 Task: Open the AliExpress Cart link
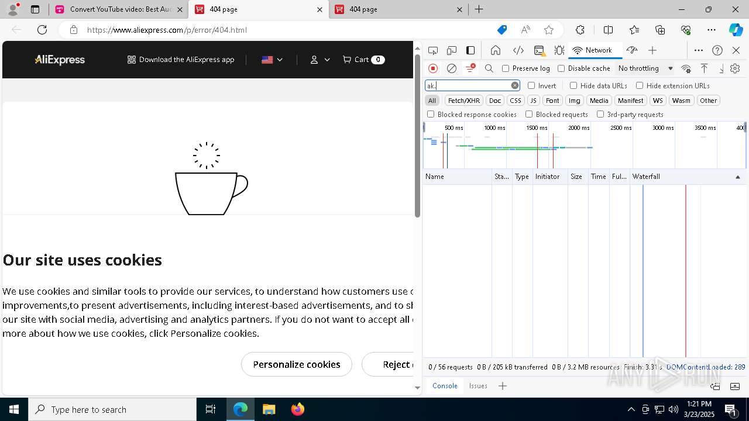(x=363, y=60)
